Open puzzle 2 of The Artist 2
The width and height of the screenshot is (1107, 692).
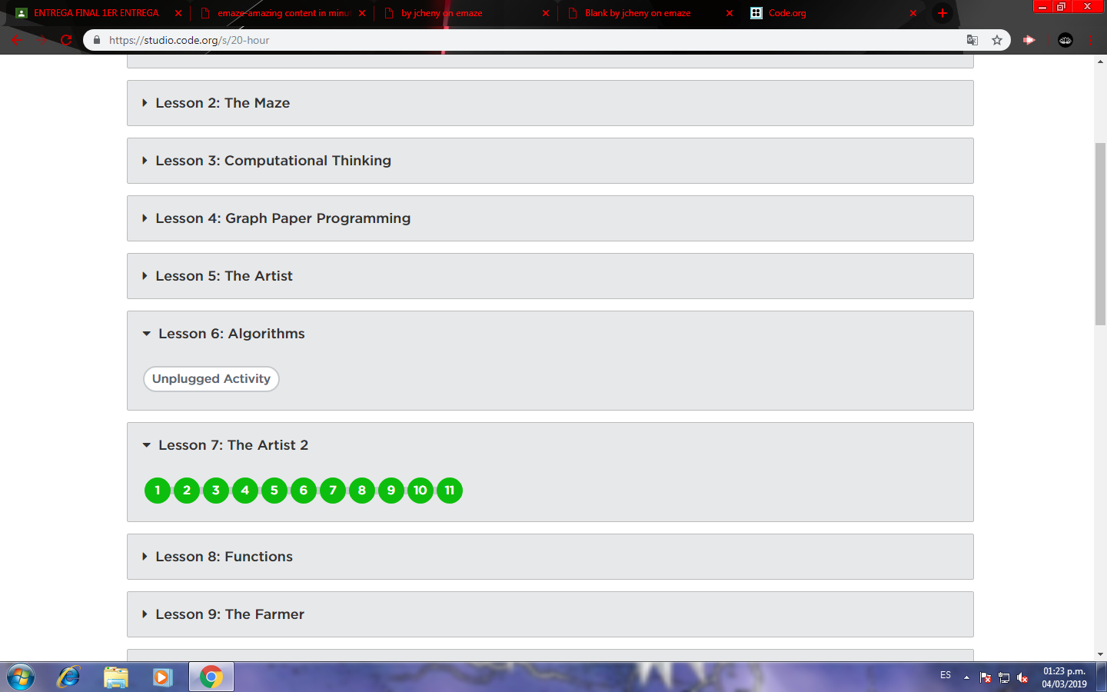point(187,491)
